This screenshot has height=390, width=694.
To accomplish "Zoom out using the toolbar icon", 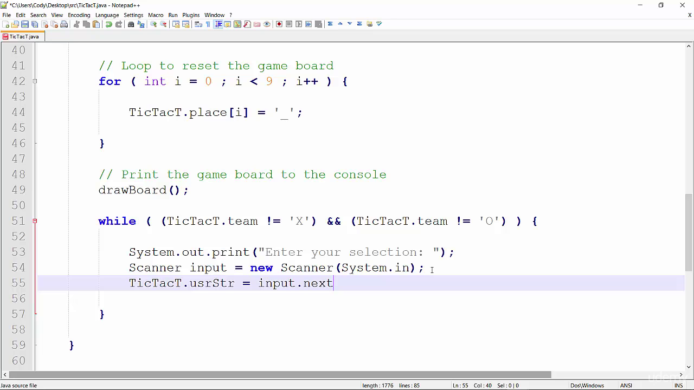I will pos(163,24).
